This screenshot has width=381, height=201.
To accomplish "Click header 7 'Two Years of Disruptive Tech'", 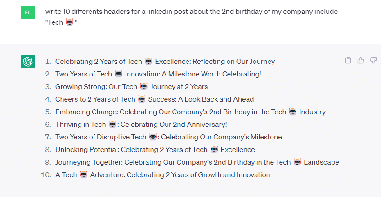I will coord(169,137).
